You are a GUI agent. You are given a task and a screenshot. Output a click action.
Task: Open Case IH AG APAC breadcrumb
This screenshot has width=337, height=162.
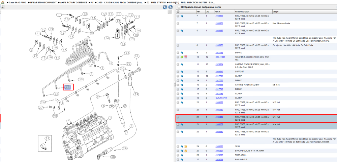17,2
